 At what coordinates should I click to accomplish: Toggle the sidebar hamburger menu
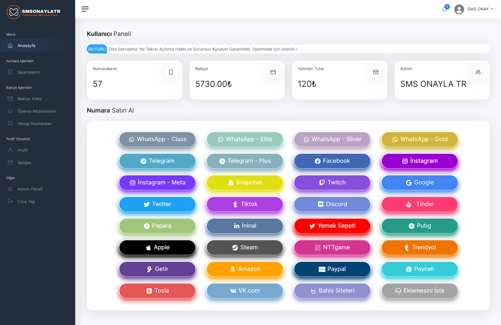[85, 9]
